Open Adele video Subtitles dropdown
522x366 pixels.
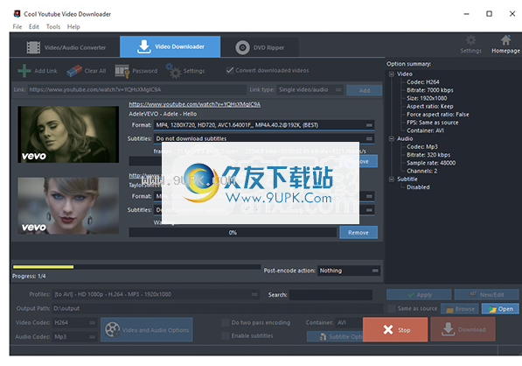(264, 138)
